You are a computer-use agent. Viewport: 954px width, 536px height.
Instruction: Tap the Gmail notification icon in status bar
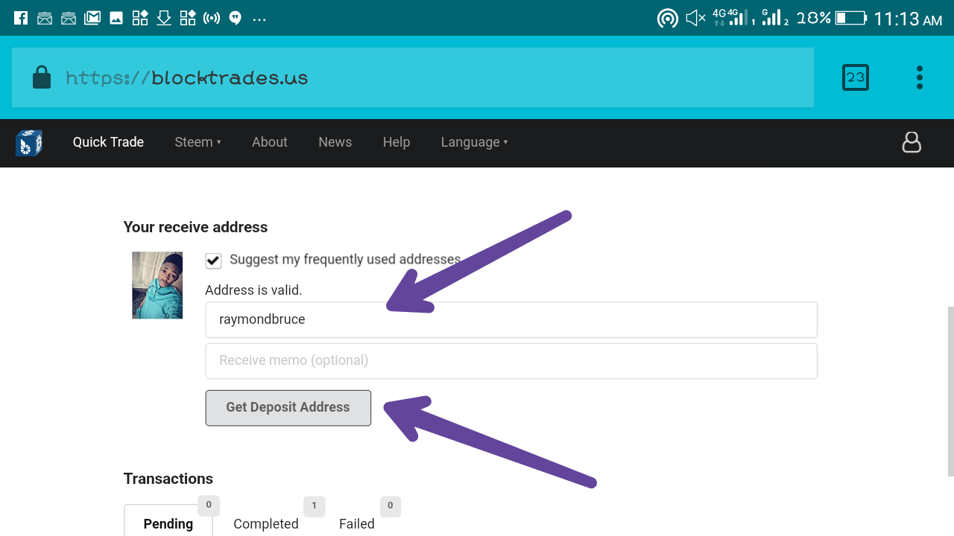[x=92, y=18]
